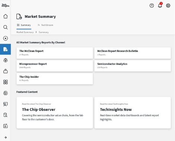Open the Help question mark icon
The image size is (175, 141).
152,6
